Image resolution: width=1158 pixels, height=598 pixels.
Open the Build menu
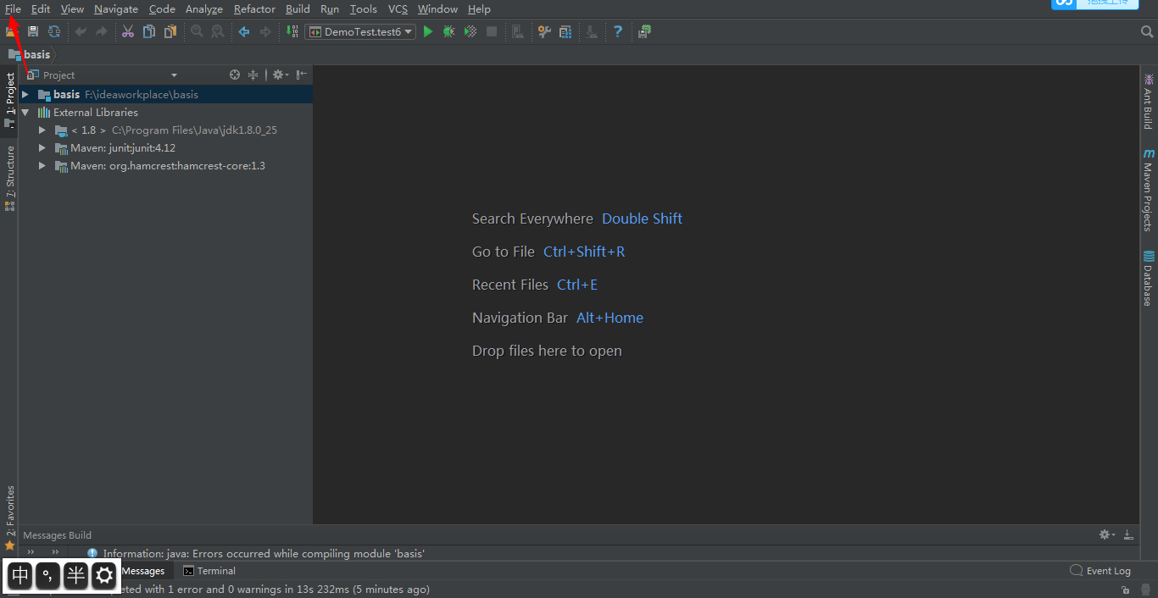pos(298,8)
